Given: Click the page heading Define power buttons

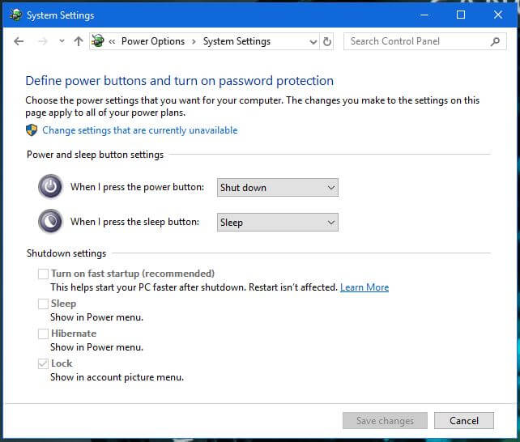Looking at the screenshot, I should coord(180,81).
